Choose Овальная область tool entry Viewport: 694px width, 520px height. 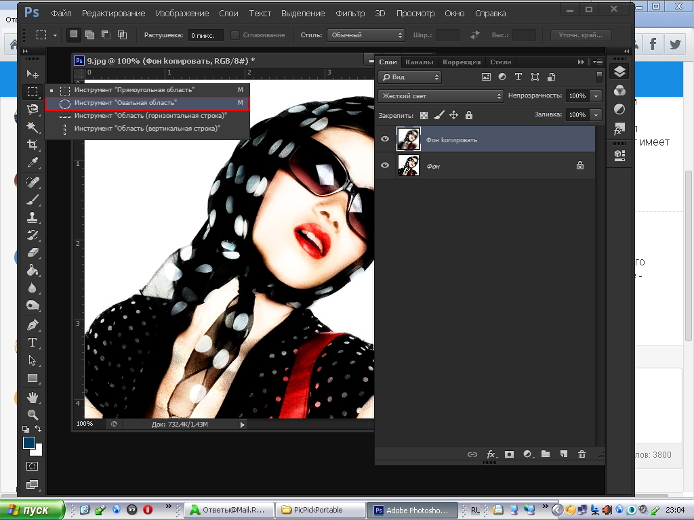point(147,103)
